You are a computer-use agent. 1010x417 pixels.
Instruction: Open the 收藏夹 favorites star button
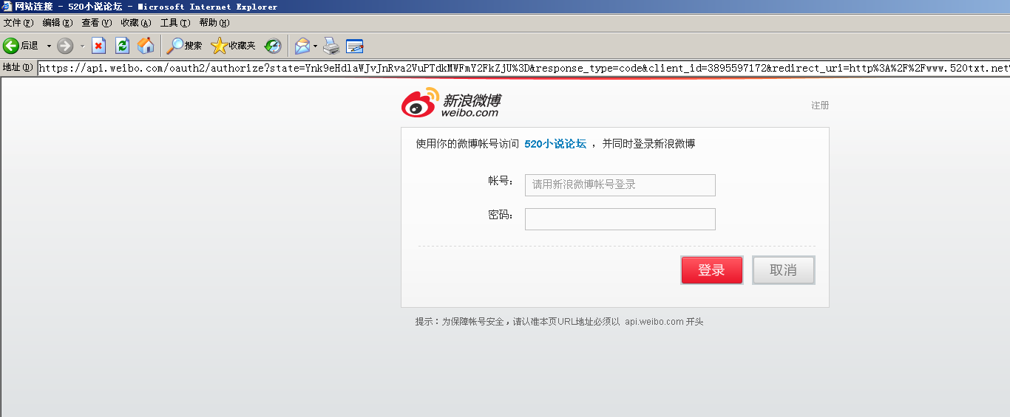233,46
